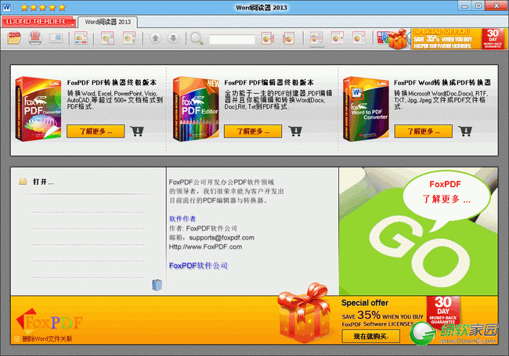Click the trash bin icon in recent list
The width and height of the screenshot is (509, 356).
click(157, 286)
